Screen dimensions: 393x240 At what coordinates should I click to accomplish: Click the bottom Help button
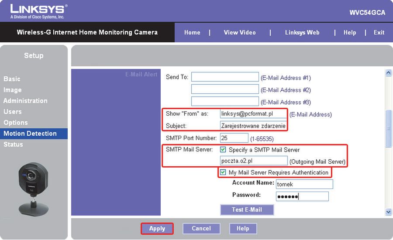(x=243, y=229)
